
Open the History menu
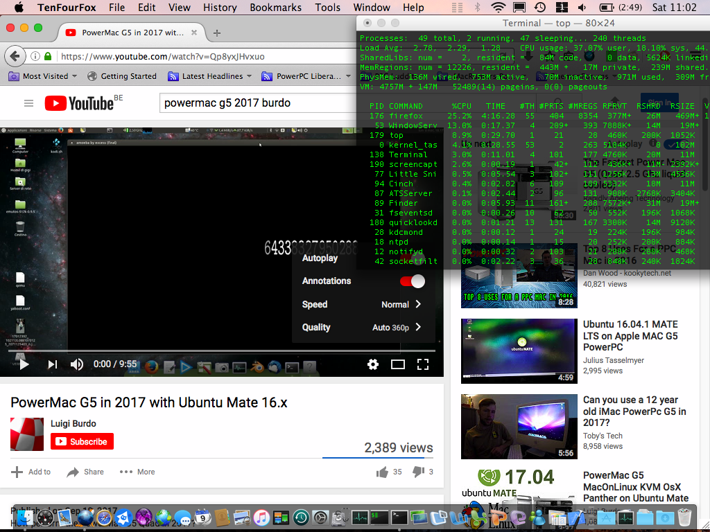(220, 8)
